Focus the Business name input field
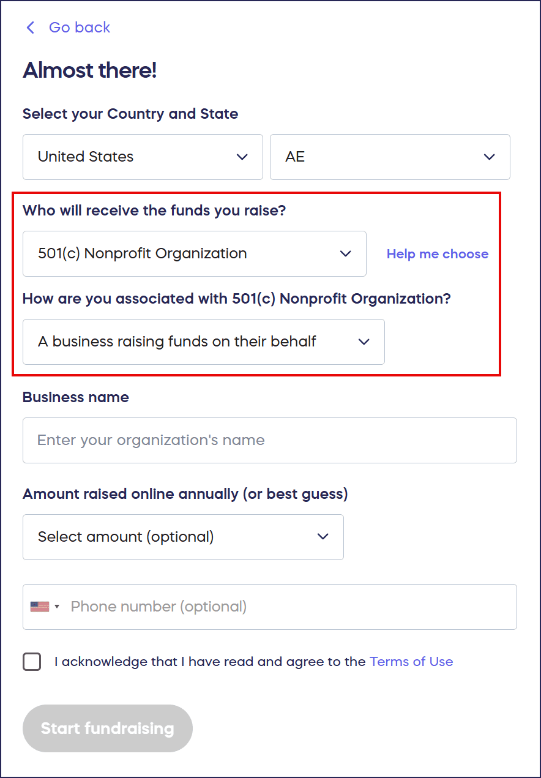This screenshot has width=541, height=778. click(x=269, y=441)
